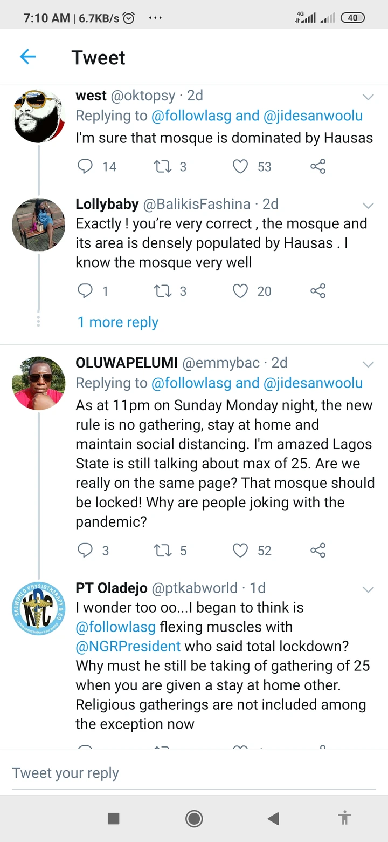Reply to west's tweet about Hausas
Viewport: 388px width, 842px height.
point(85,166)
